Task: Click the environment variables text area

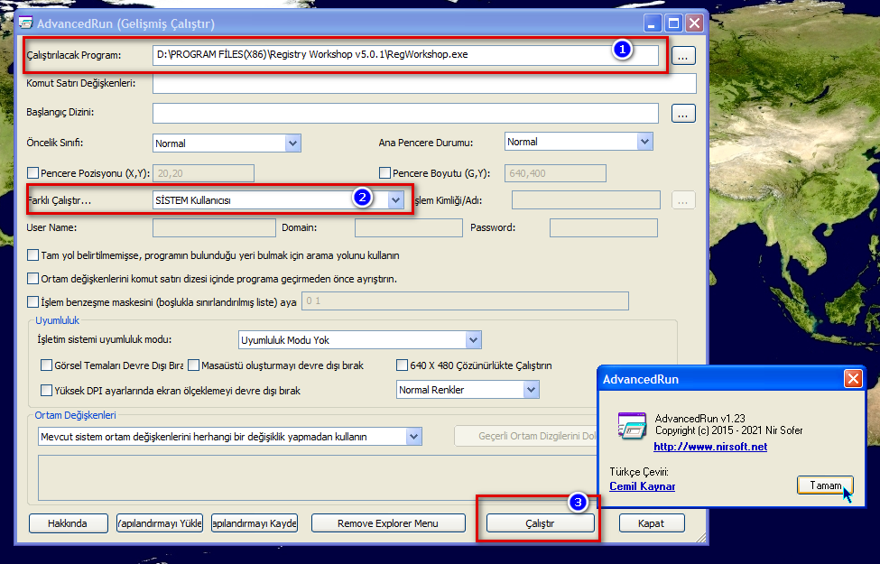Action: [x=318, y=477]
